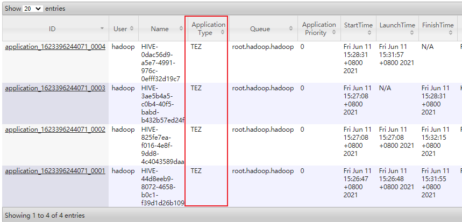
Task: Click FinishTime 15:32:15 cell
Action: pos(436,141)
